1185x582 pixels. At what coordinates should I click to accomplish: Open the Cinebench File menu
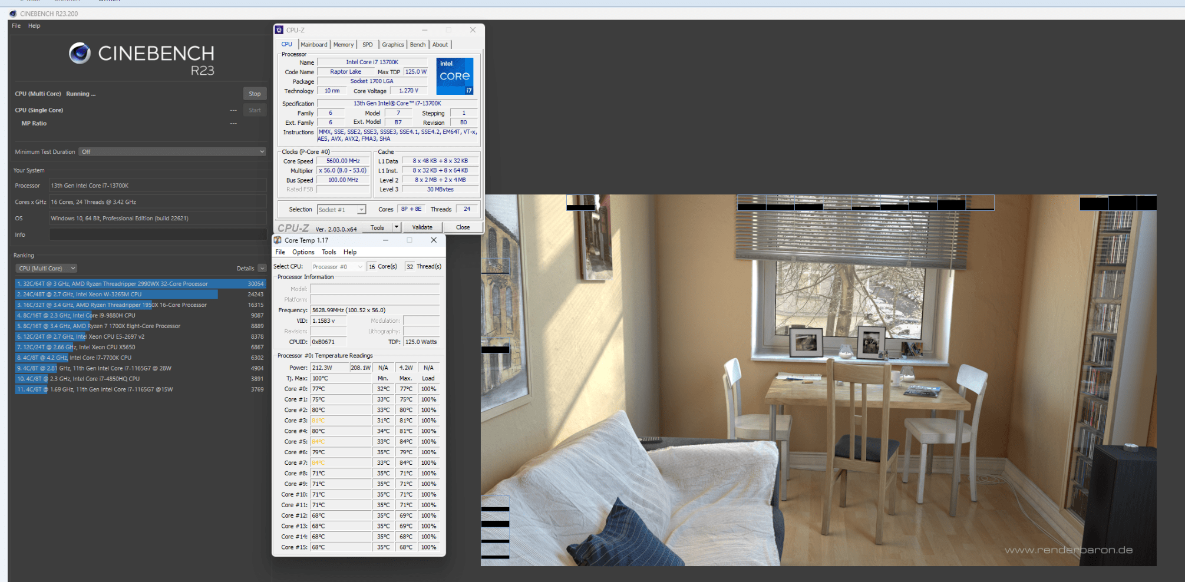[x=16, y=26]
